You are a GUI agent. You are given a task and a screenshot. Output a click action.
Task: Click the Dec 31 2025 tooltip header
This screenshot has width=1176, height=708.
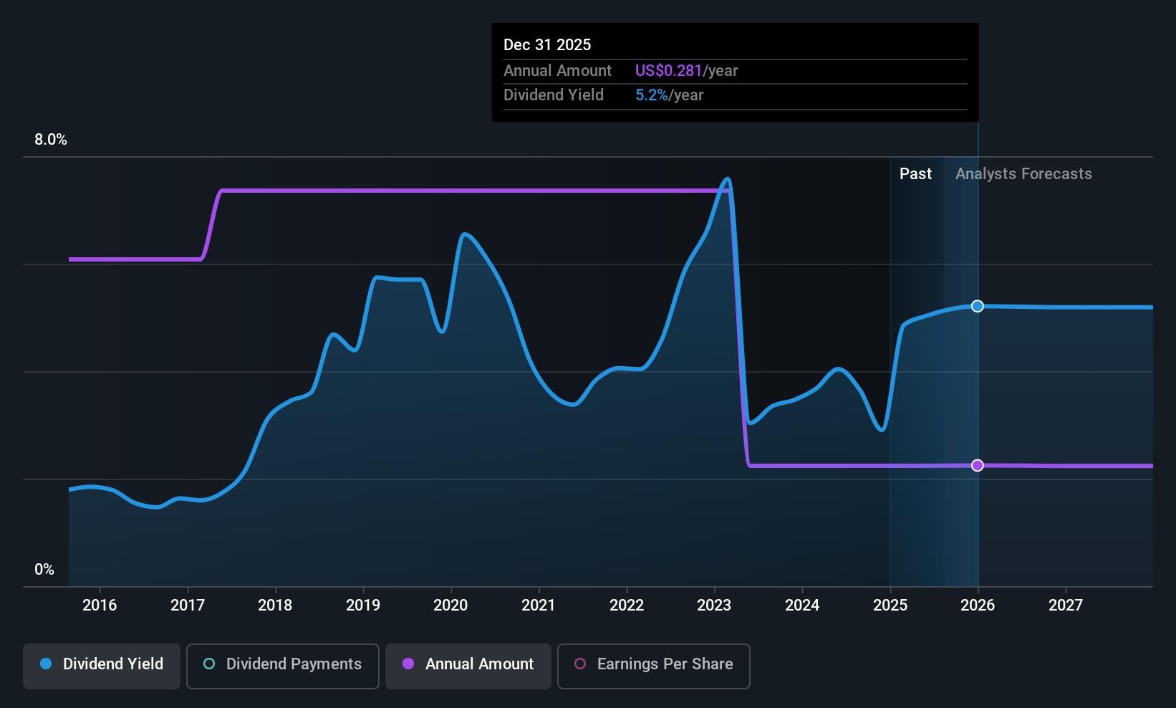click(547, 44)
